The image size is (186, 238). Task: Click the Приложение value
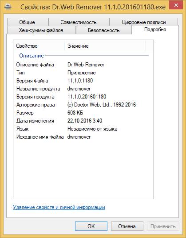[82, 73]
